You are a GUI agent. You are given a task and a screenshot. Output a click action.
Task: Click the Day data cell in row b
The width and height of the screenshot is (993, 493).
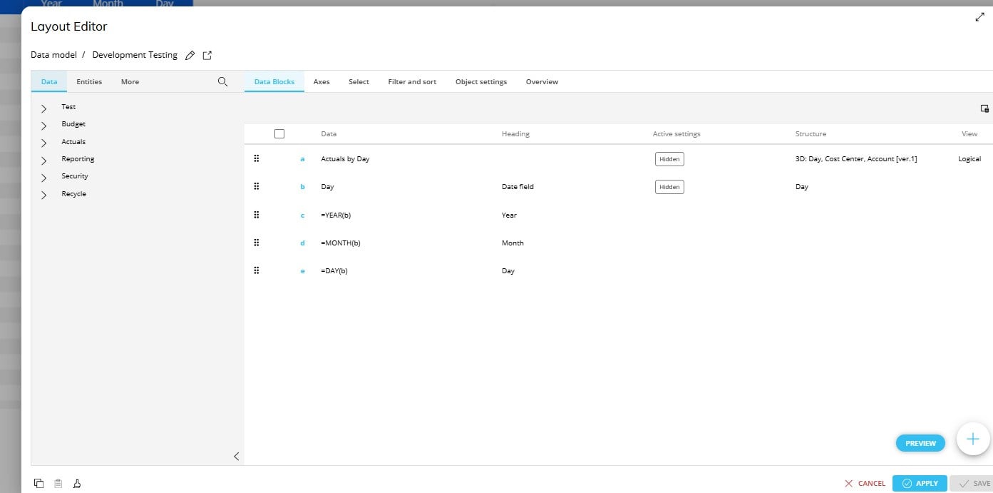[x=327, y=187]
